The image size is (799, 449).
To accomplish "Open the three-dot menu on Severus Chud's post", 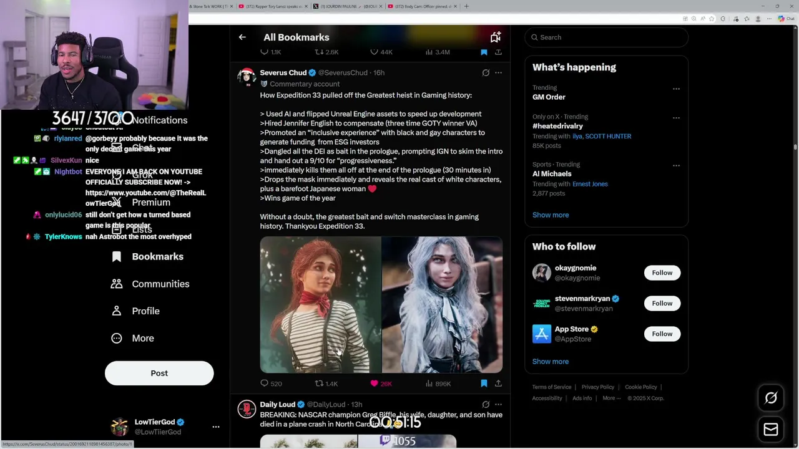I will 498,73.
